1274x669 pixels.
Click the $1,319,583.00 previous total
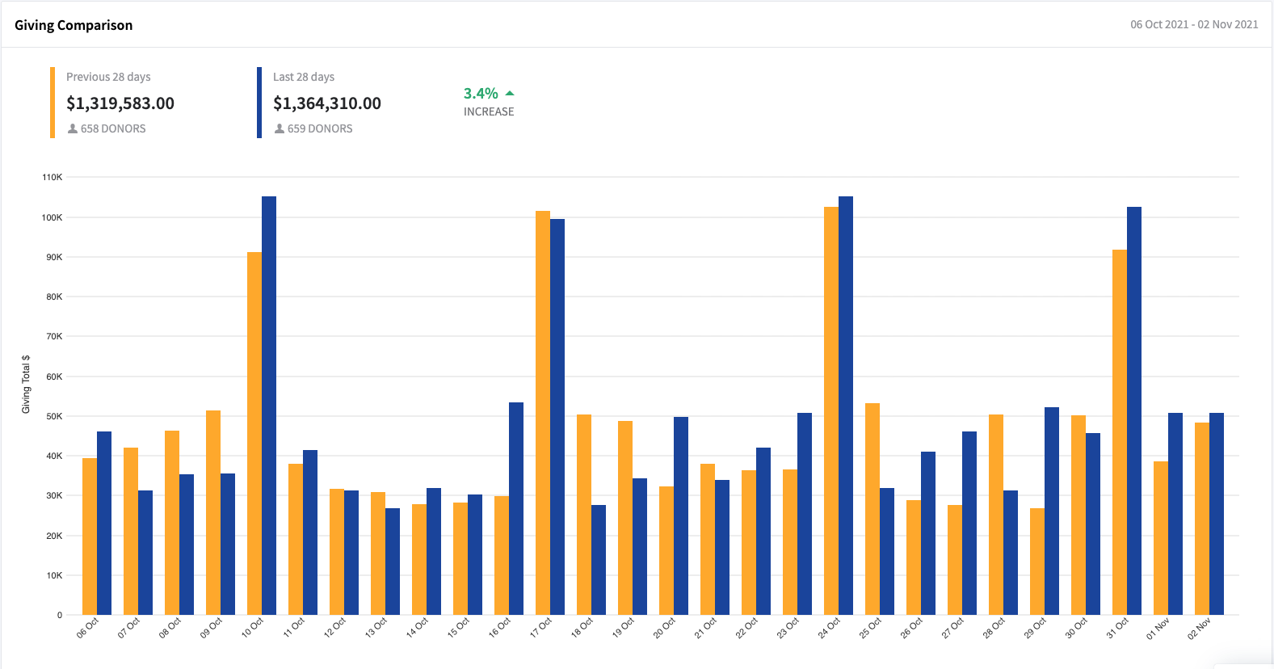120,103
